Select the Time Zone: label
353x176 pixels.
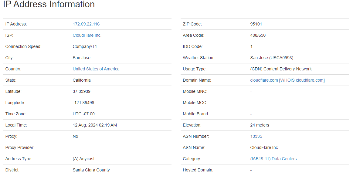(16, 114)
